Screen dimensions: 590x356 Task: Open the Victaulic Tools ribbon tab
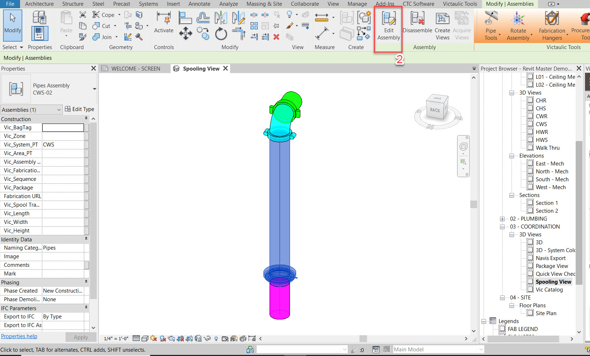[460, 4]
